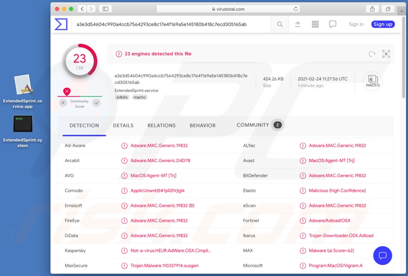Add a new Safari tab
Screen dimensions: 408x276
[401, 11]
